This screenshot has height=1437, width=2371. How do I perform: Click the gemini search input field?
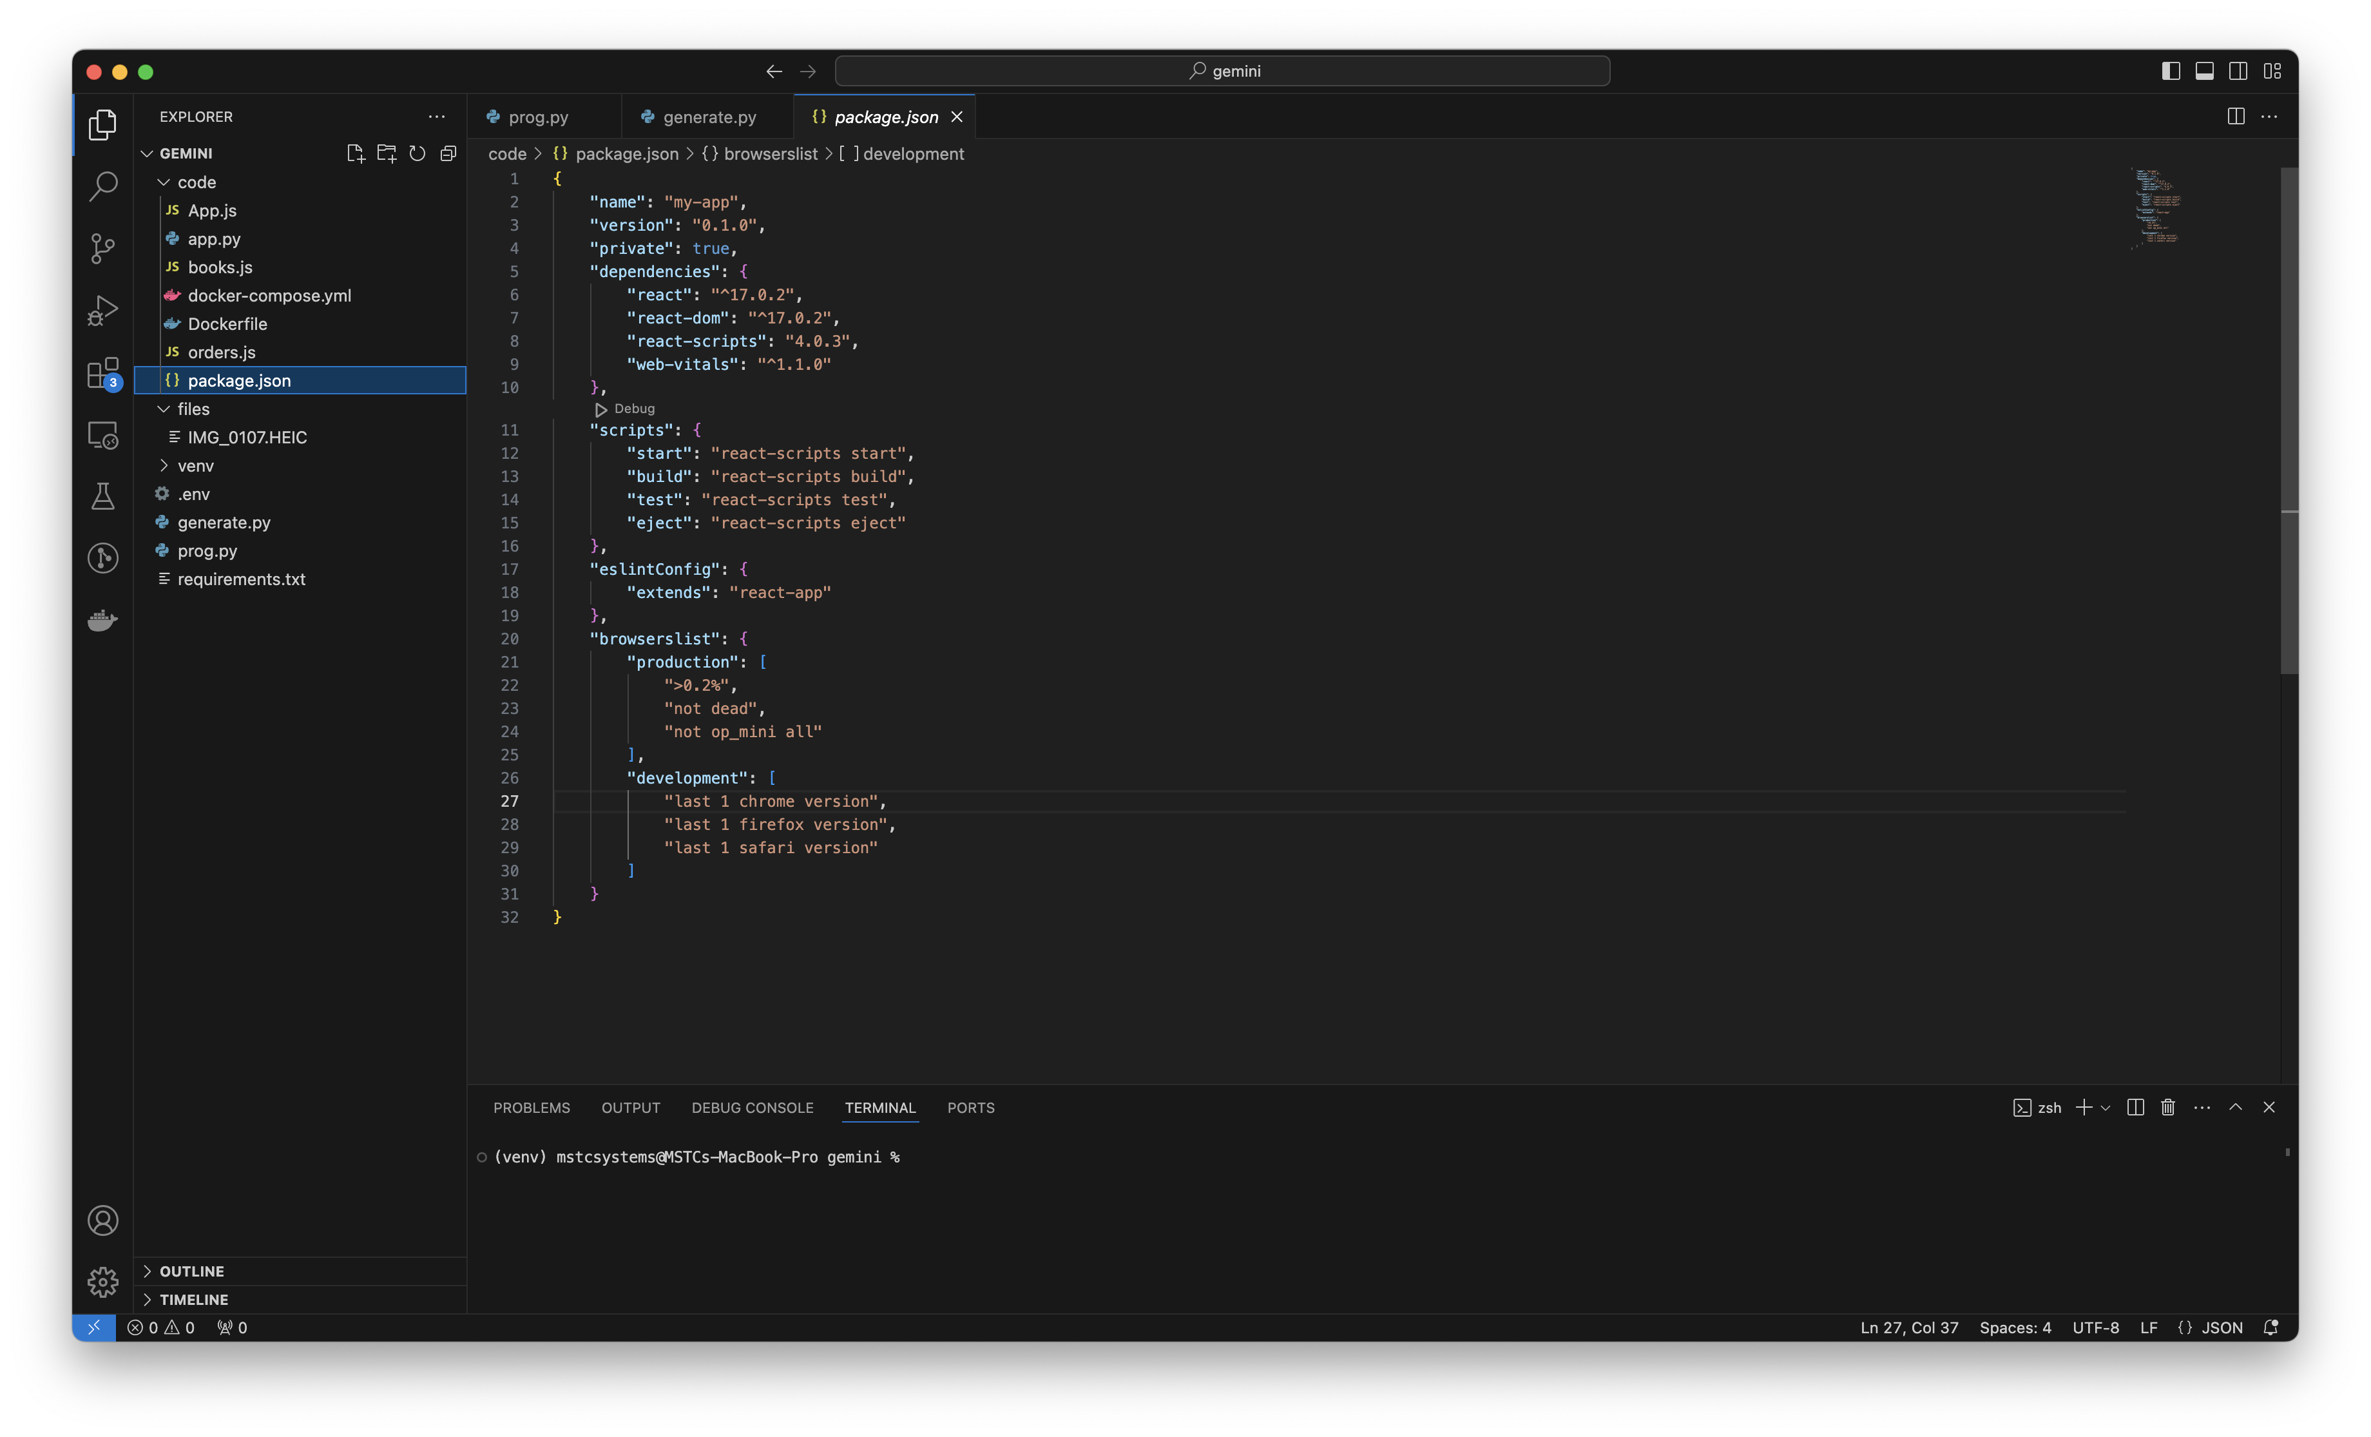[x=1222, y=72]
